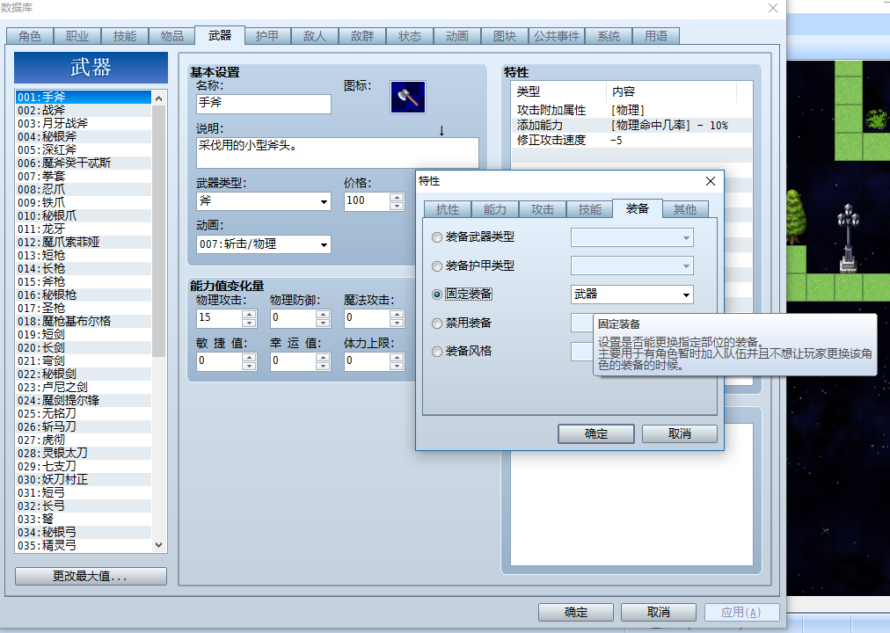Decrease the 价格 value with down arrow

coord(398,207)
